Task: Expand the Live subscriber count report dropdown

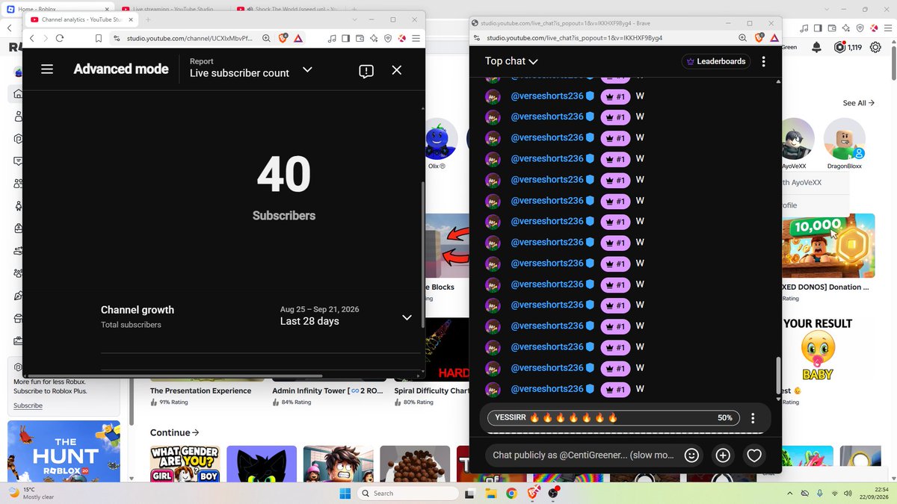Action: pos(306,69)
